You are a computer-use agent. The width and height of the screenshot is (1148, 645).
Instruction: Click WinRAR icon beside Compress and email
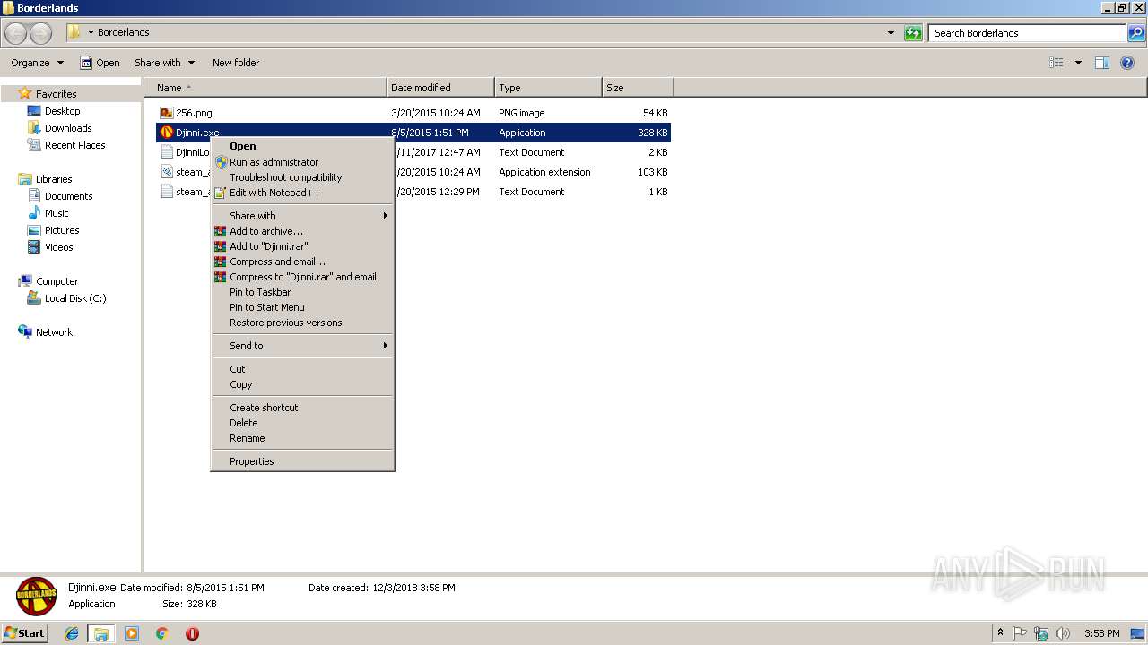(x=221, y=262)
